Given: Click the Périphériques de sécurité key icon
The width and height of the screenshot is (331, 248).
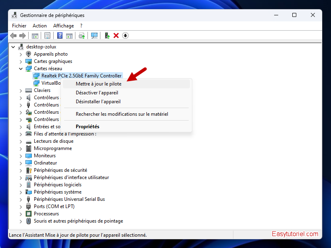Looking at the screenshot, I should (x=29, y=170).
